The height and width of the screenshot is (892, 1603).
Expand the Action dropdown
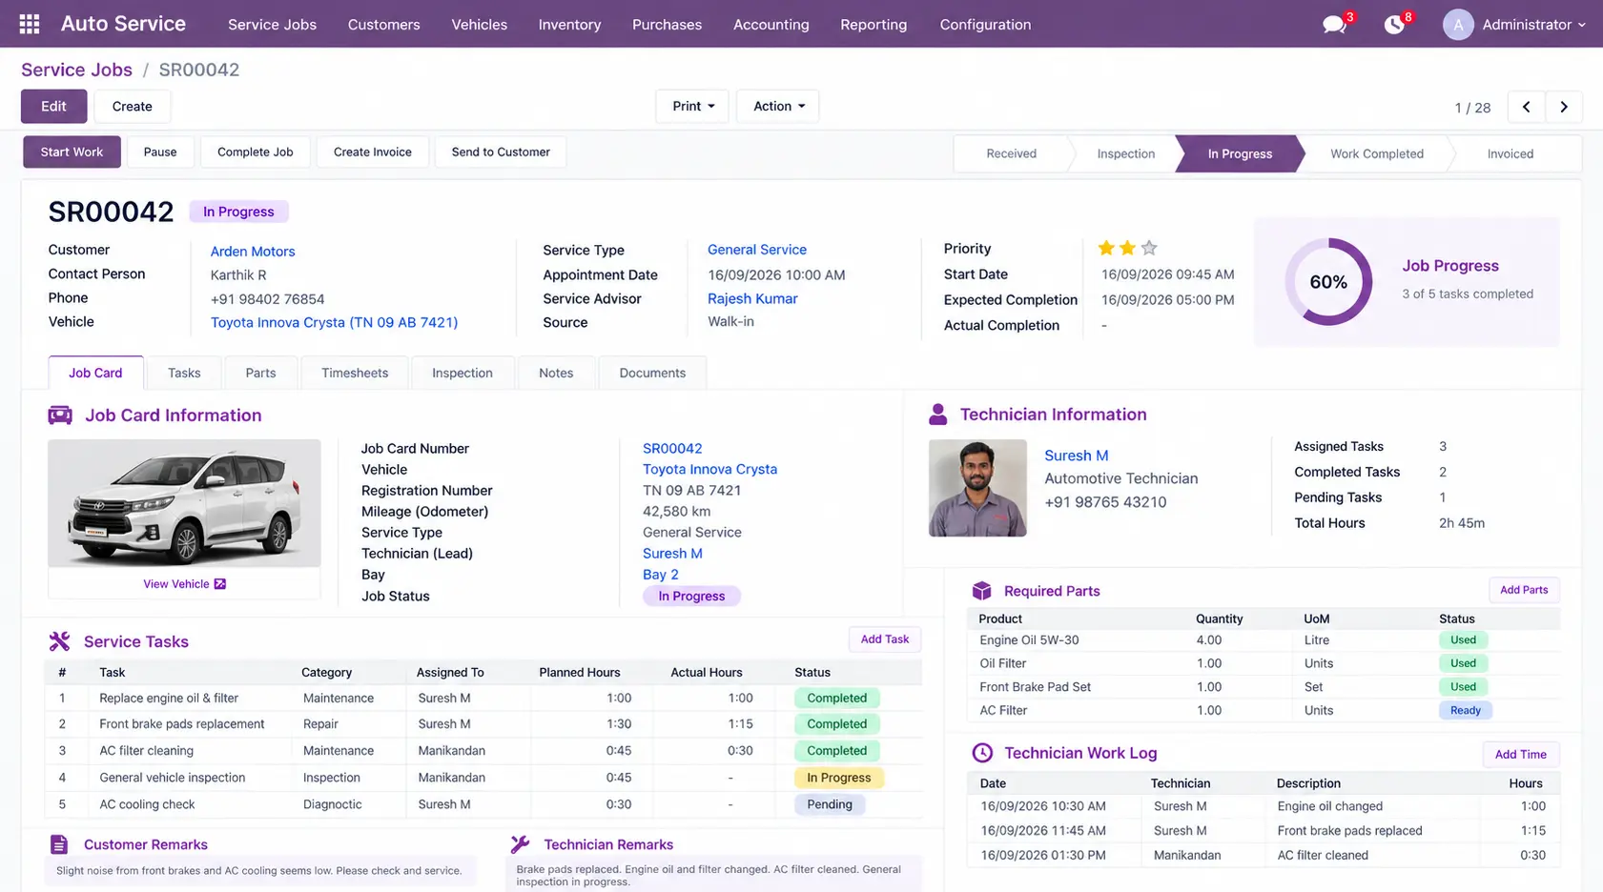(778, 106)
